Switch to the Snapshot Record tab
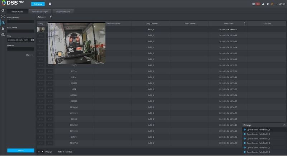This screenshot has height=156, width=287. click(x=63, y=11)
